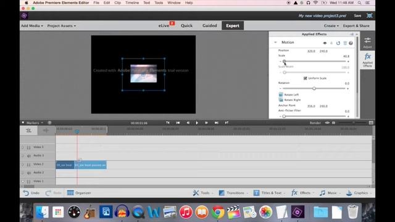Delete the Motion effect with the trash icon
Image resolution: width=395 pixels, height=222 pixels.
point(345,43)
